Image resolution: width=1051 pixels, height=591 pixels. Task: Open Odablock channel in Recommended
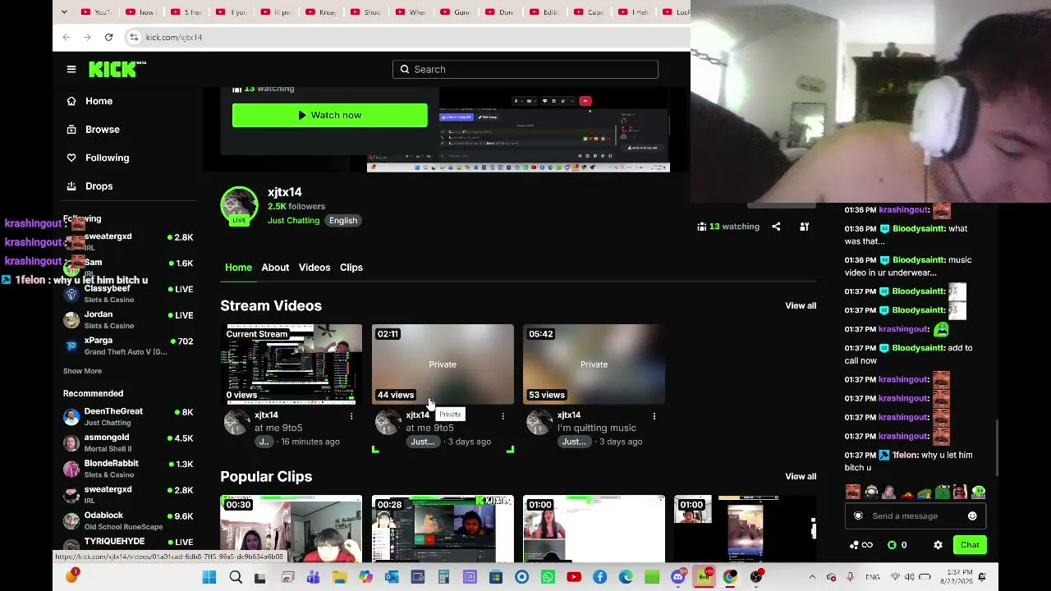128,521
